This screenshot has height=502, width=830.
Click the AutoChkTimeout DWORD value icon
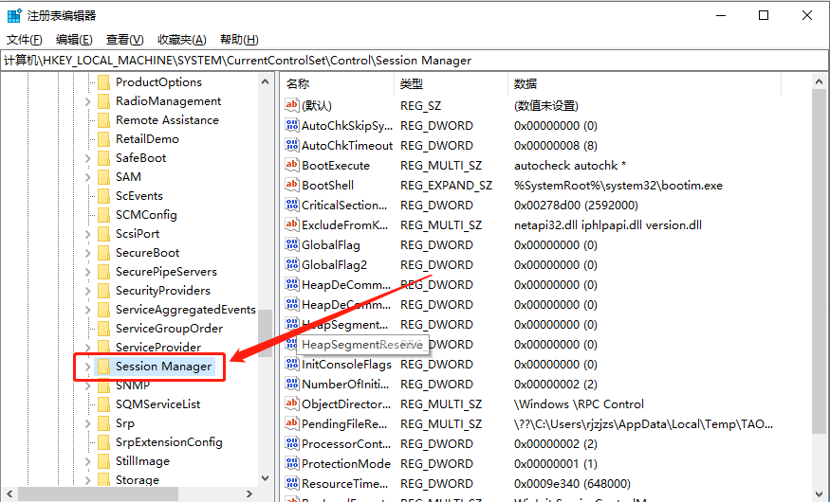[x=291, y=145]
